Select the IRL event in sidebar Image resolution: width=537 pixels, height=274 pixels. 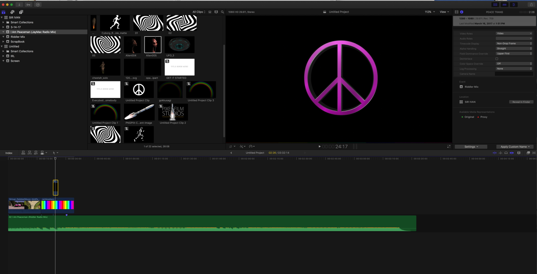(13, 56)
